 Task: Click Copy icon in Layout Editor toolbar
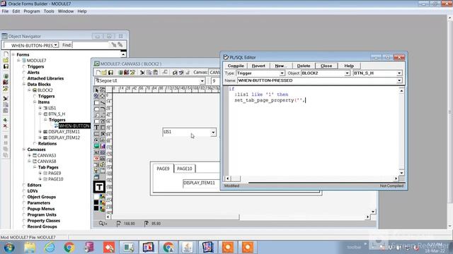[x=149, y=72]
